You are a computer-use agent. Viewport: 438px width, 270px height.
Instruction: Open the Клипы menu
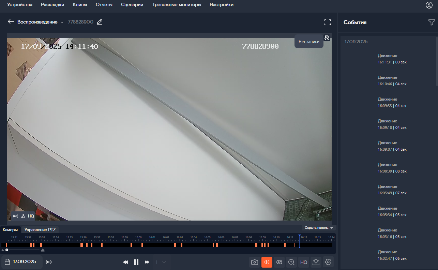click(80, 5)
